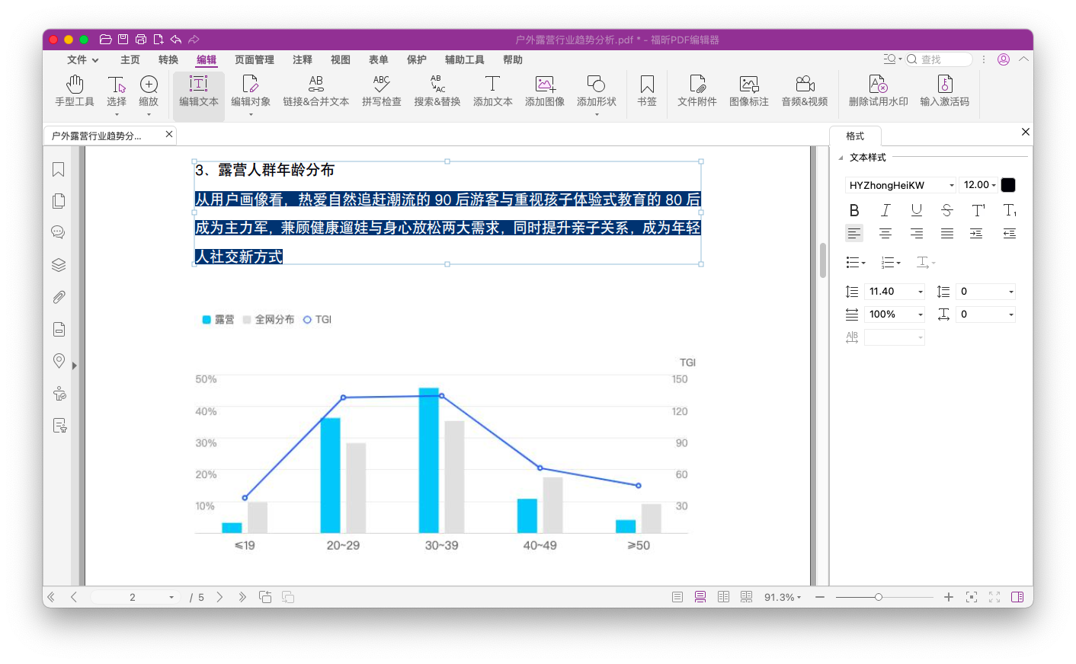Screen dimensions: 1076x664
Task: Click the 书签 bookmark toolbar icon
Action: pyautogui.click(x=646, y=90)
